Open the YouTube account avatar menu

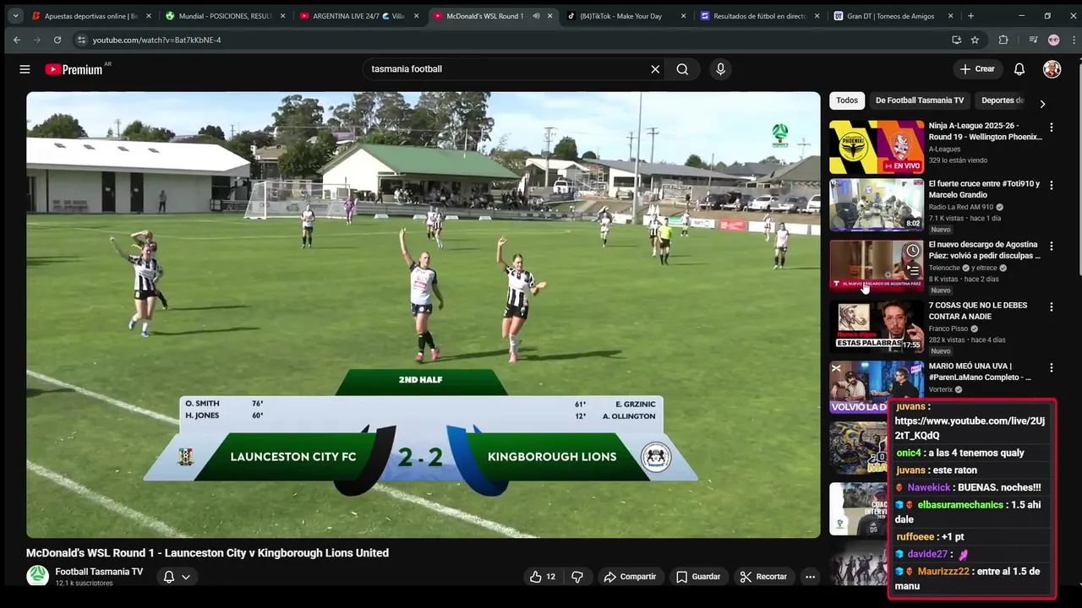(x=1052, y=69)
